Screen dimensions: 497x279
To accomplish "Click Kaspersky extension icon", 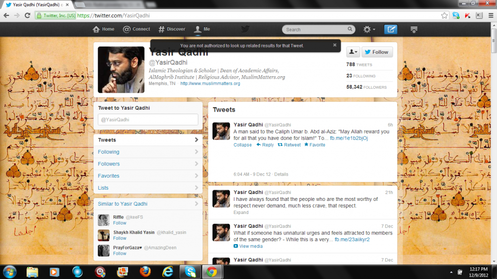I will coord(467,15).
